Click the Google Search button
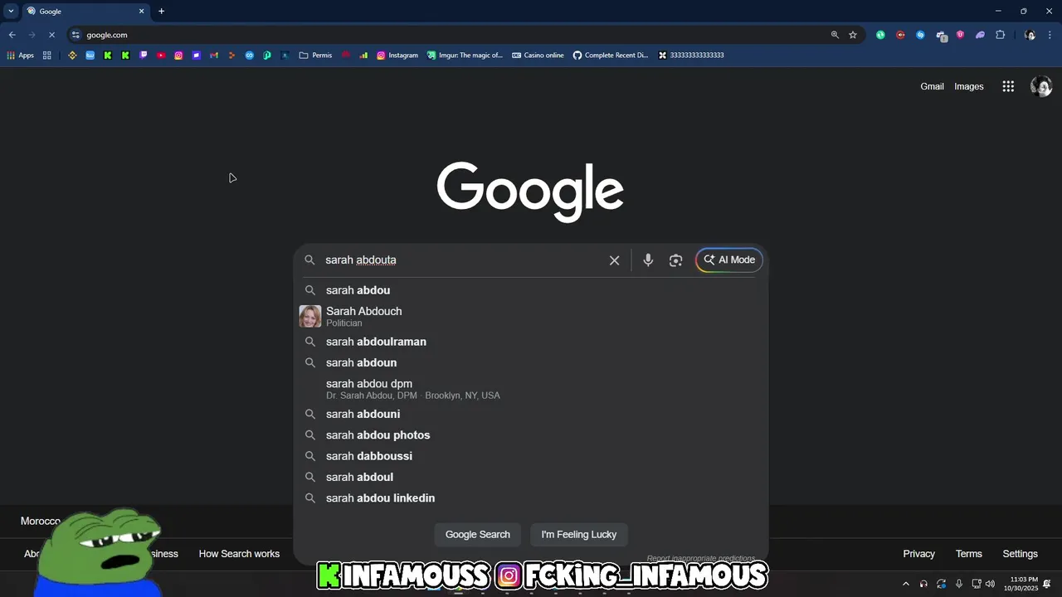 point(478,535)
